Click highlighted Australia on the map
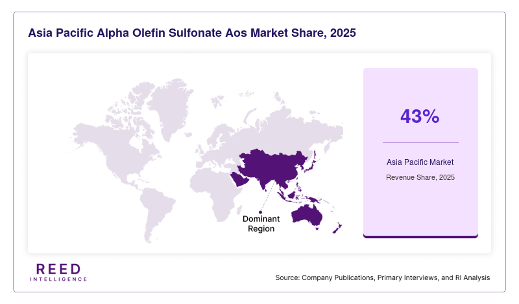The image size is (519, 304). click(x=307, y=216)
